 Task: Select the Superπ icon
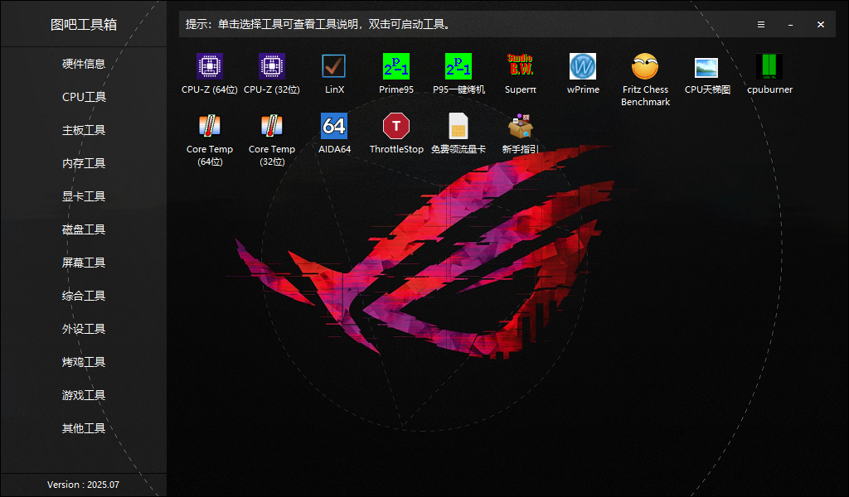(521, 66)
